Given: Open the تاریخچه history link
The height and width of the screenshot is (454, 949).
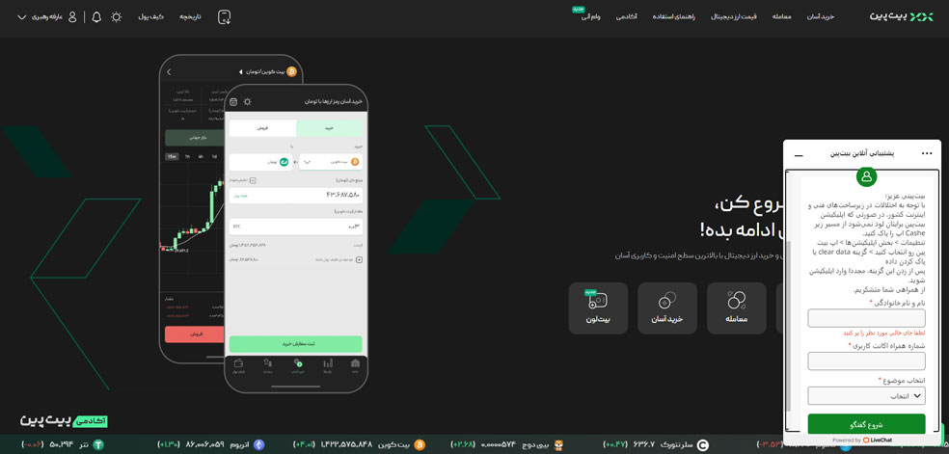Looking at the screenshot, I should pyautogui.click(x=189, y=17).
